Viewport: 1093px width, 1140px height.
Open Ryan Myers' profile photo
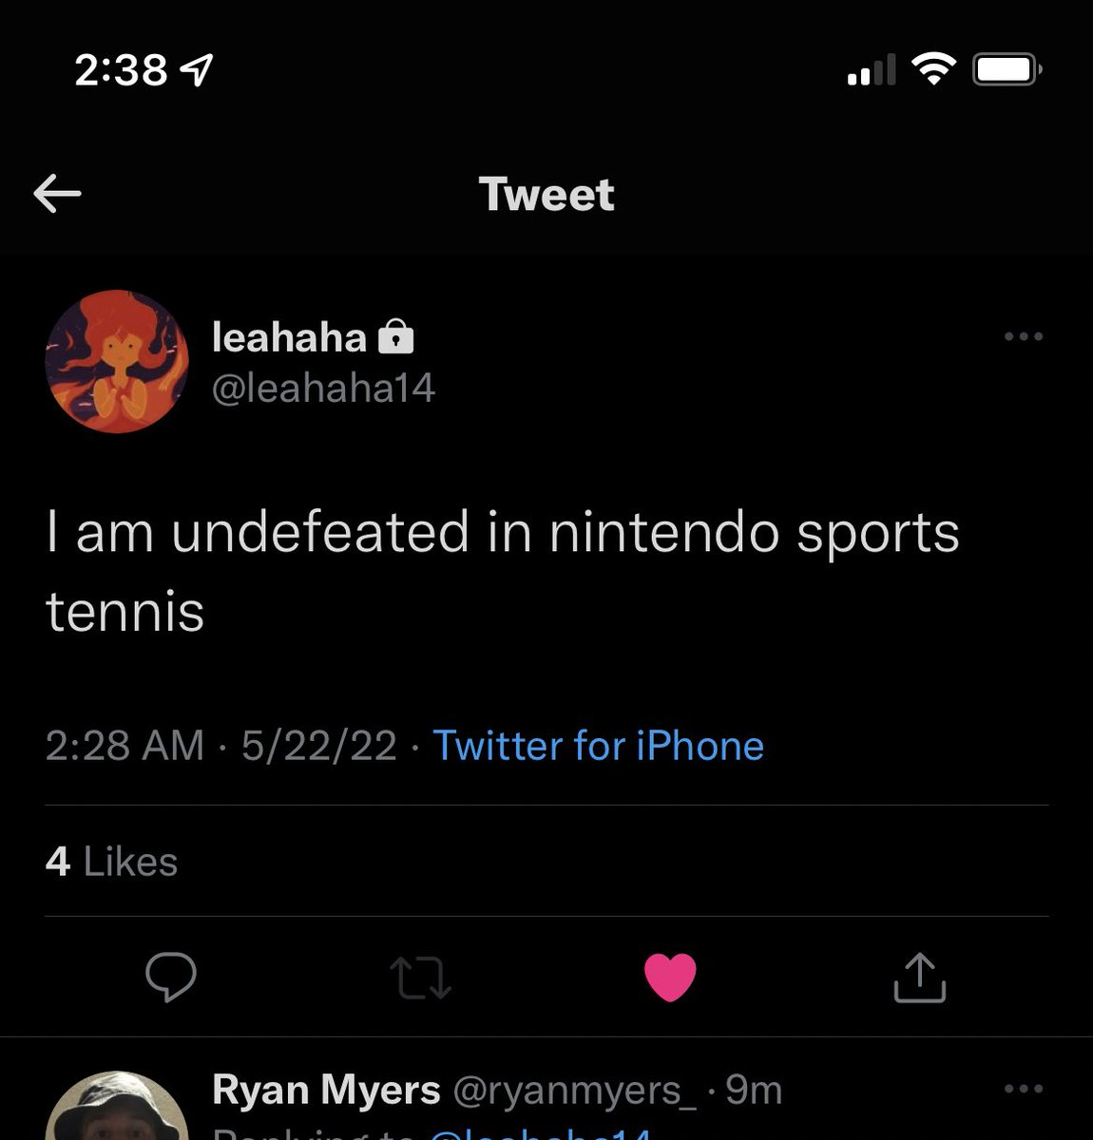117,1106
